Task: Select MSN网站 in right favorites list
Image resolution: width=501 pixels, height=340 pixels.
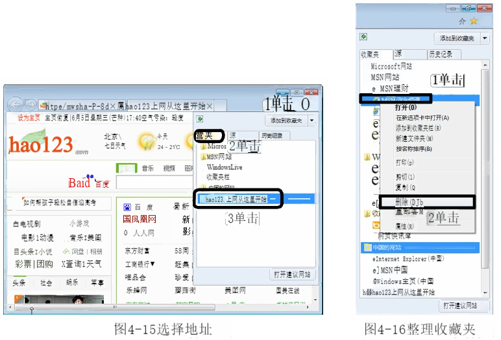Action: (x=385, y=77)
